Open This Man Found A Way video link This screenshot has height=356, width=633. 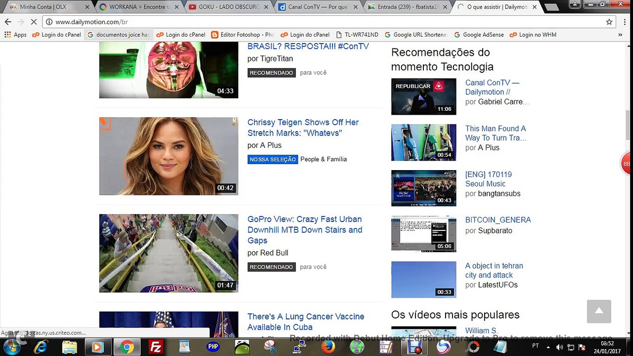(x=496, y=133)
